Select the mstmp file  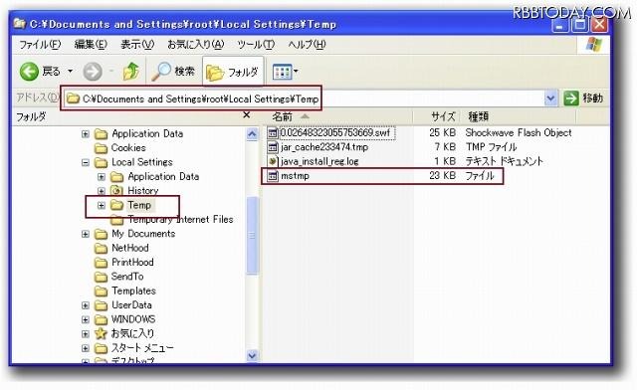tap(295, 176)
